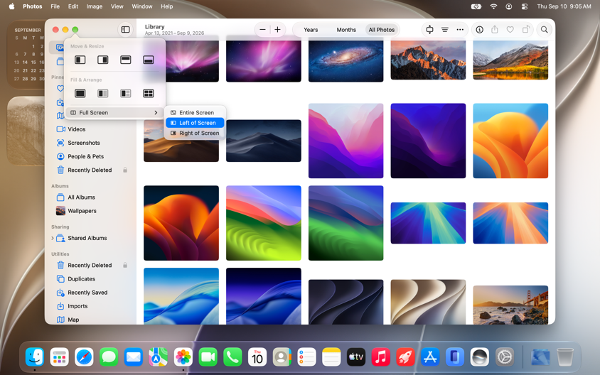Open Music from the Dock
The image size is (600, 375).
click(x=381, y=357)
